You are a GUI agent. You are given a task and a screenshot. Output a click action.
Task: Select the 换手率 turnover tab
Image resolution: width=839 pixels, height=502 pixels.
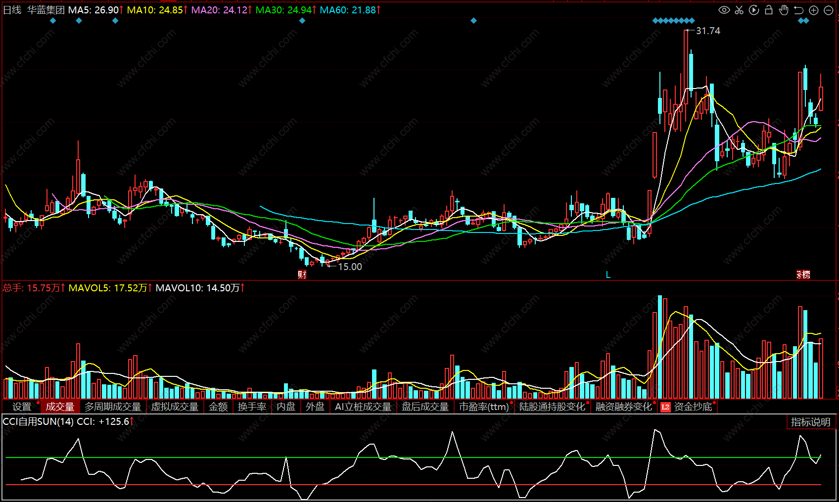click(252, 407)
